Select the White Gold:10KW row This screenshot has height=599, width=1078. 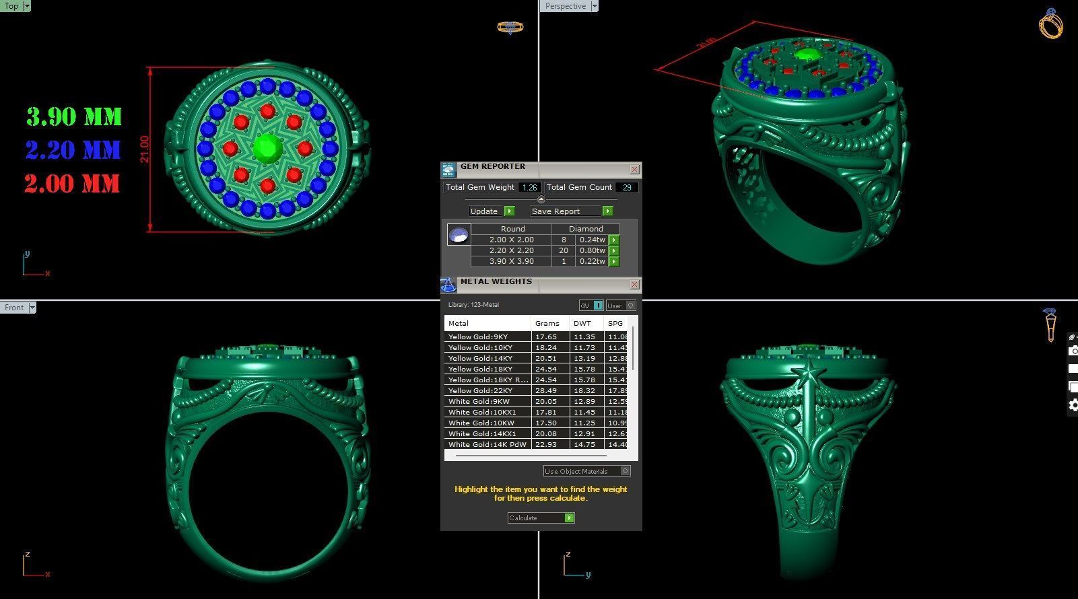pos(536,423)
